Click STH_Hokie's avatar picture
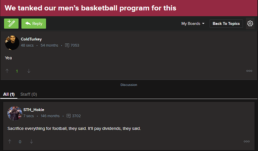The image size is (258, 151). point(15,113)
